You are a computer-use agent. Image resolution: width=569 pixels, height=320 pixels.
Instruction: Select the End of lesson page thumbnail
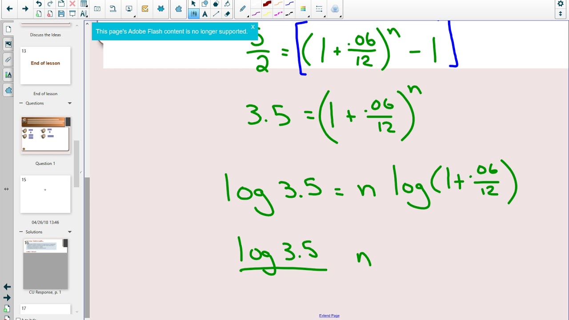pos(45,65)
